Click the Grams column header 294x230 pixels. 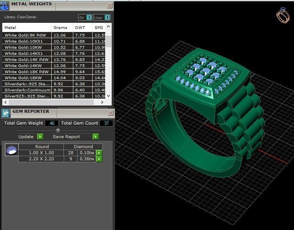click(62, 27)
